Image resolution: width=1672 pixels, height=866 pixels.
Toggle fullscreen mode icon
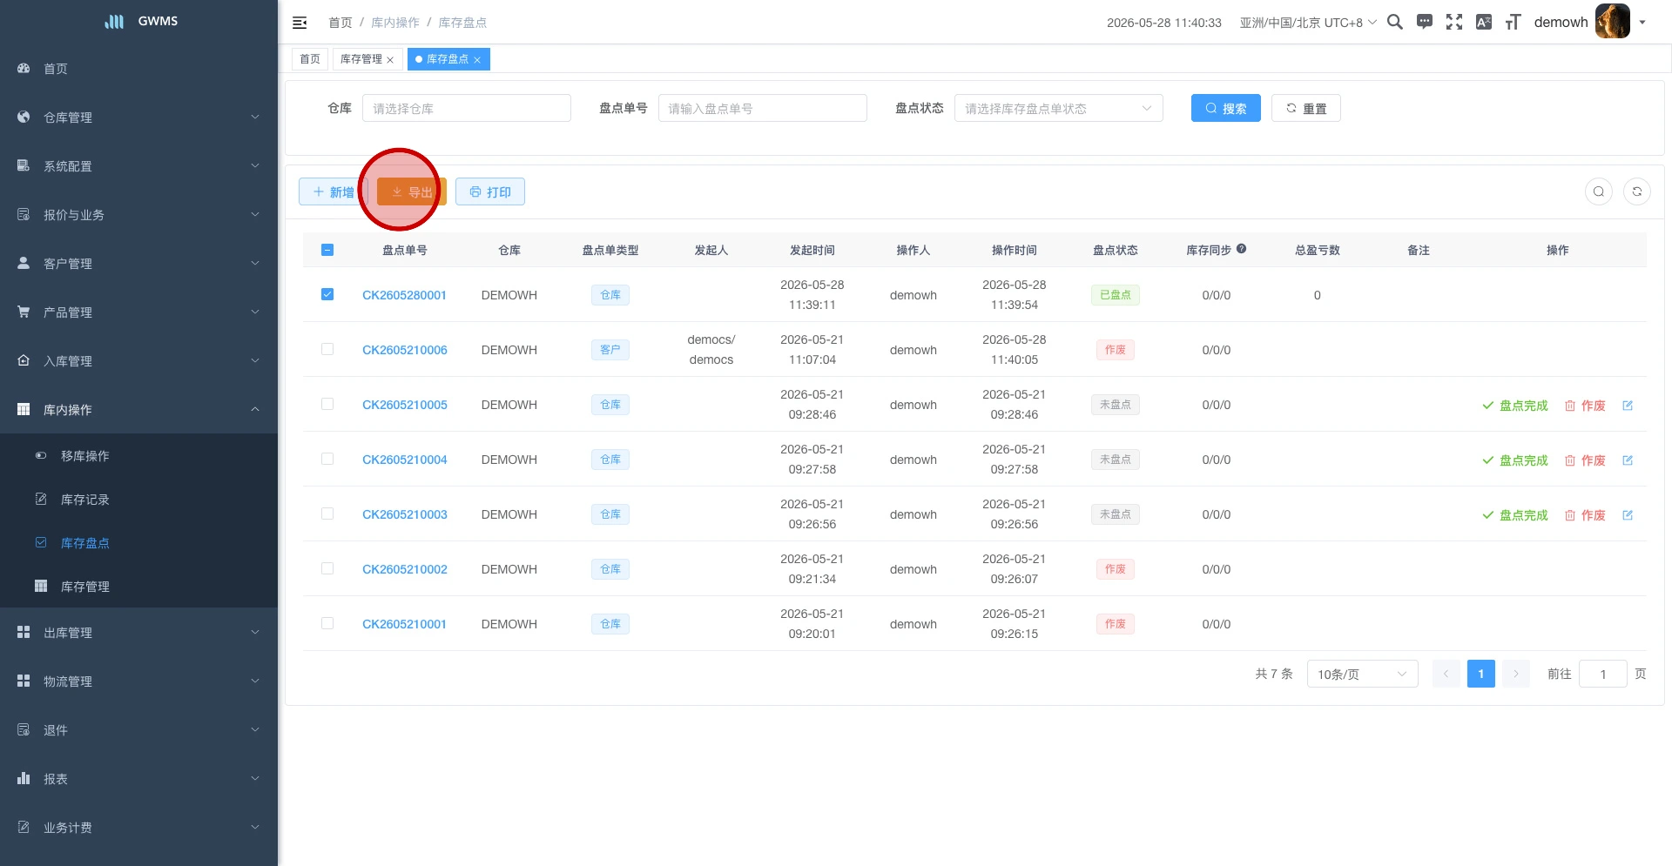point(1454,22)
